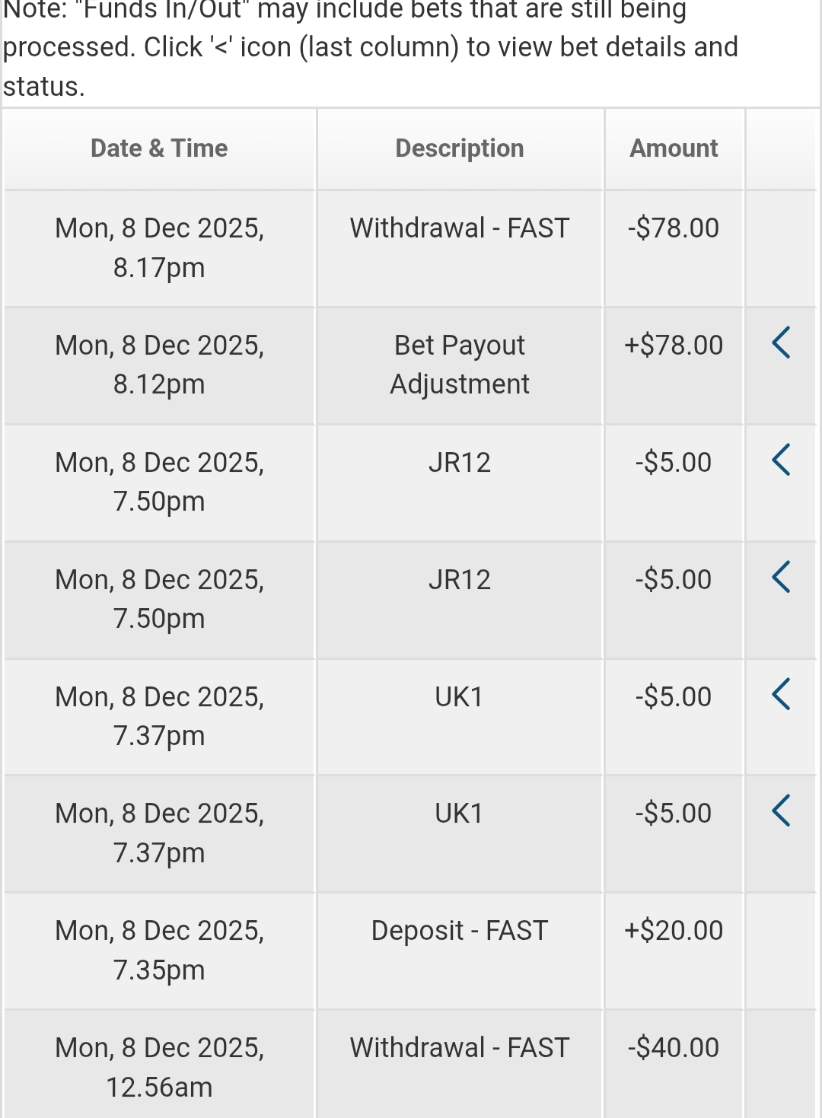Select the +$20.00 deposit amount
The image size is (822, 1118).
[674, 931]
